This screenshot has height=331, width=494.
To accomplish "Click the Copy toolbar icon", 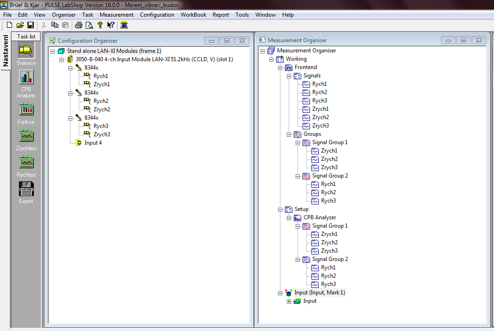I will (55, 25).
